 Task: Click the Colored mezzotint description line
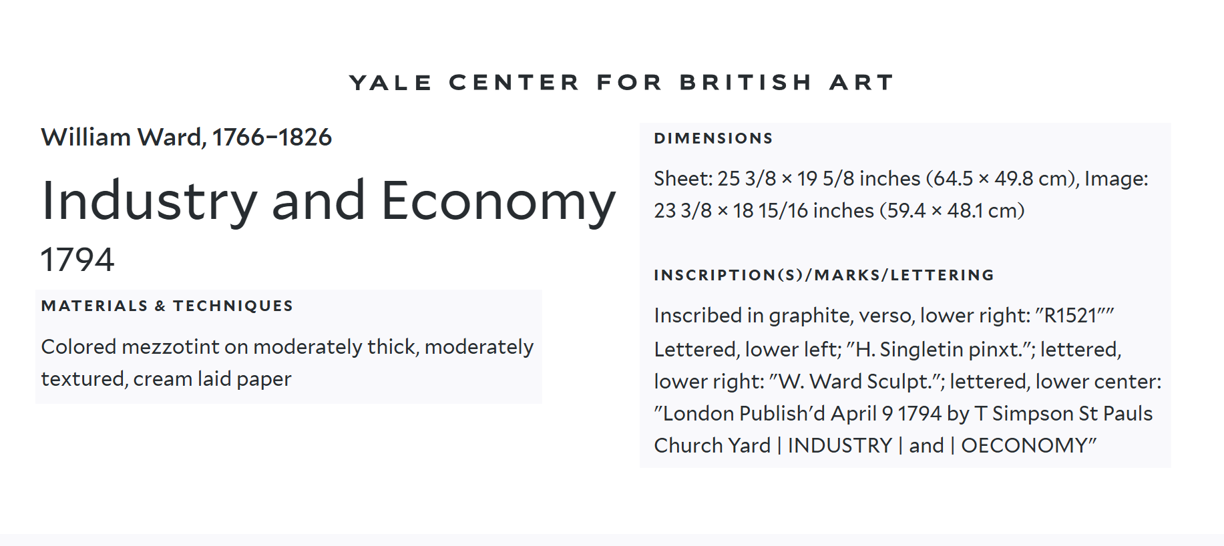coord(287,347)
